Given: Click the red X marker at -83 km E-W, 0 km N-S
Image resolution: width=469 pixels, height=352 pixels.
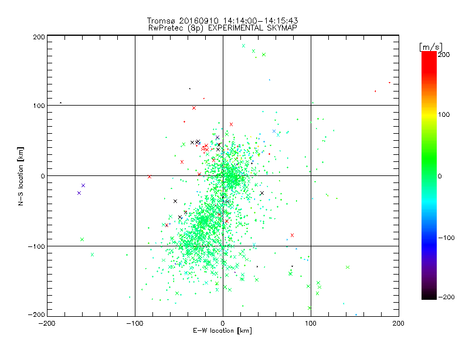Looking at the screenshot, I should tap(149, 177).
